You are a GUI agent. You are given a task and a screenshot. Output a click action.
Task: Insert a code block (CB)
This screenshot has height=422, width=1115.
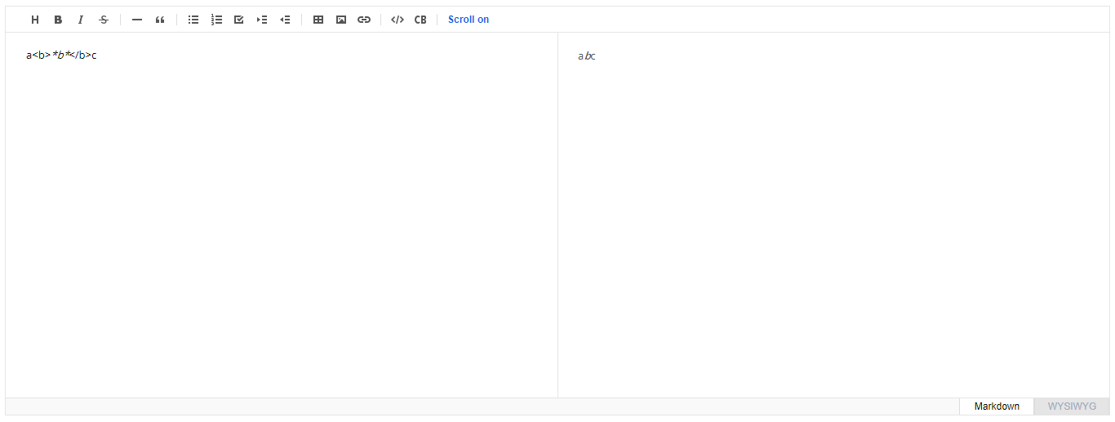[420, 20]
